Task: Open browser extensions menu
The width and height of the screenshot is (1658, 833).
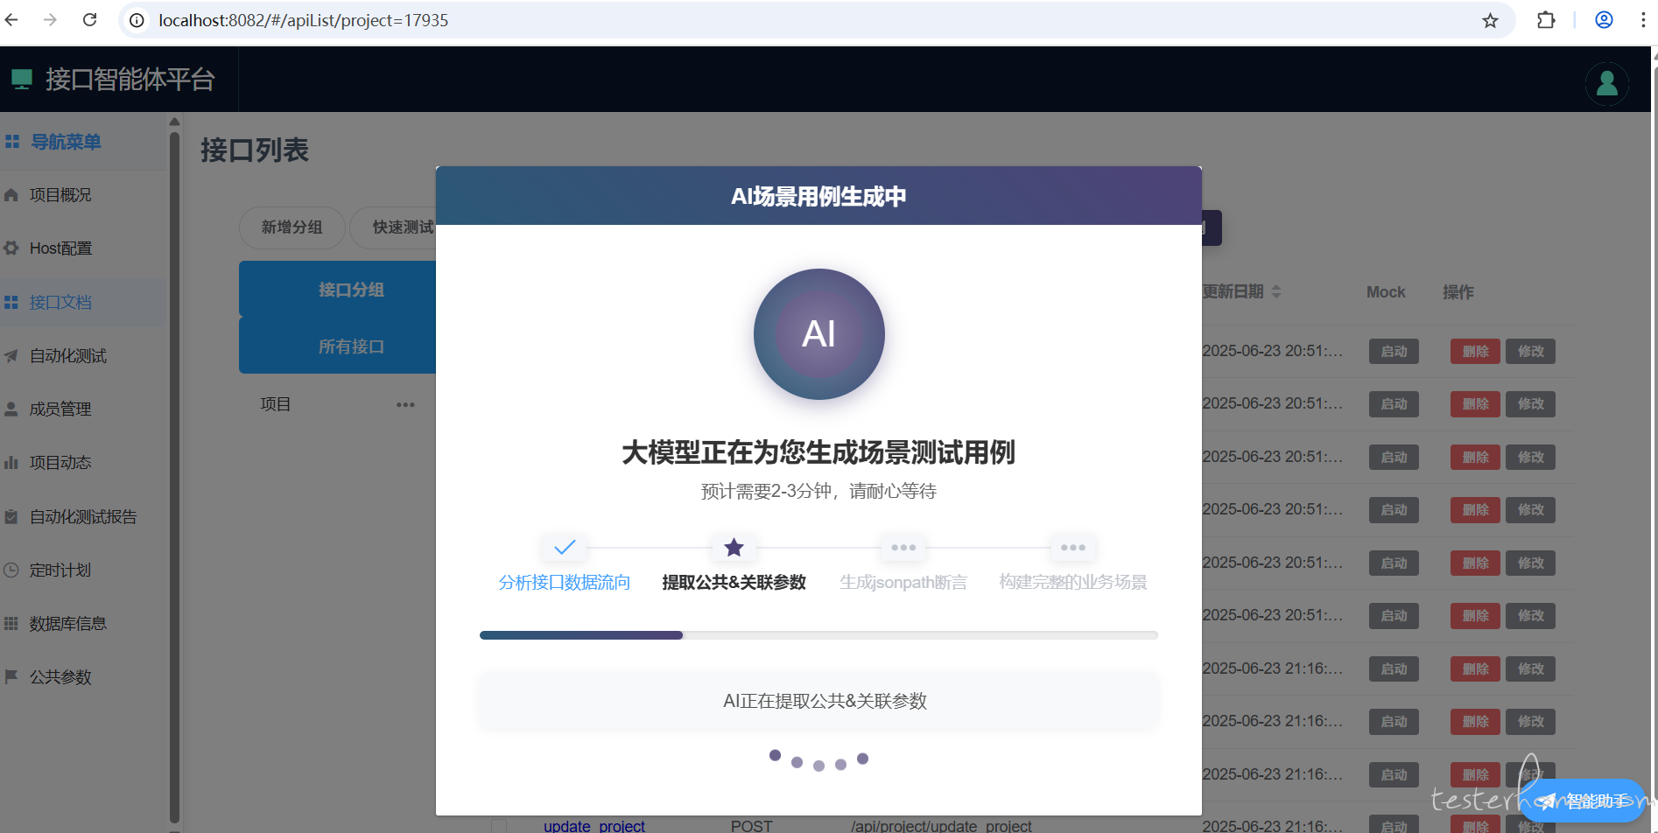Action: point(1546,20)
